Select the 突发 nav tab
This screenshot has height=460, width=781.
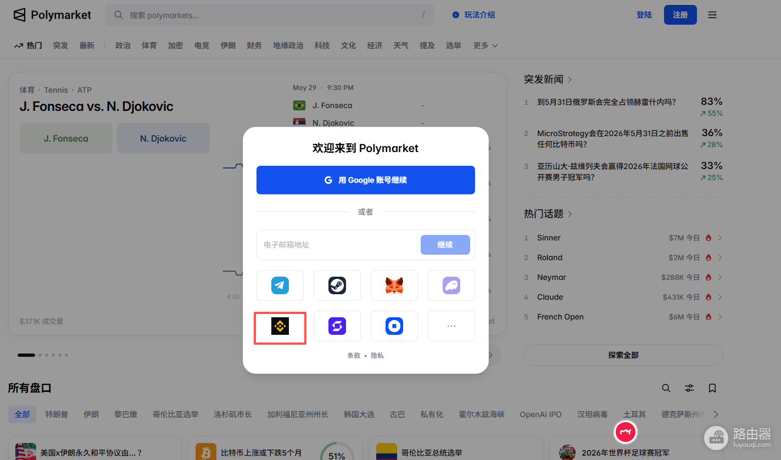click(60, 46)
